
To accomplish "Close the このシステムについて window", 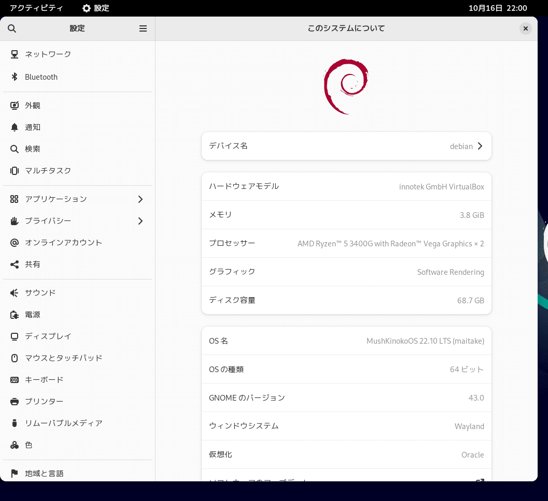I will (525, 28).
